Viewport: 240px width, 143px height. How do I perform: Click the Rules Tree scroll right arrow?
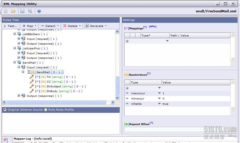(113, 102)
